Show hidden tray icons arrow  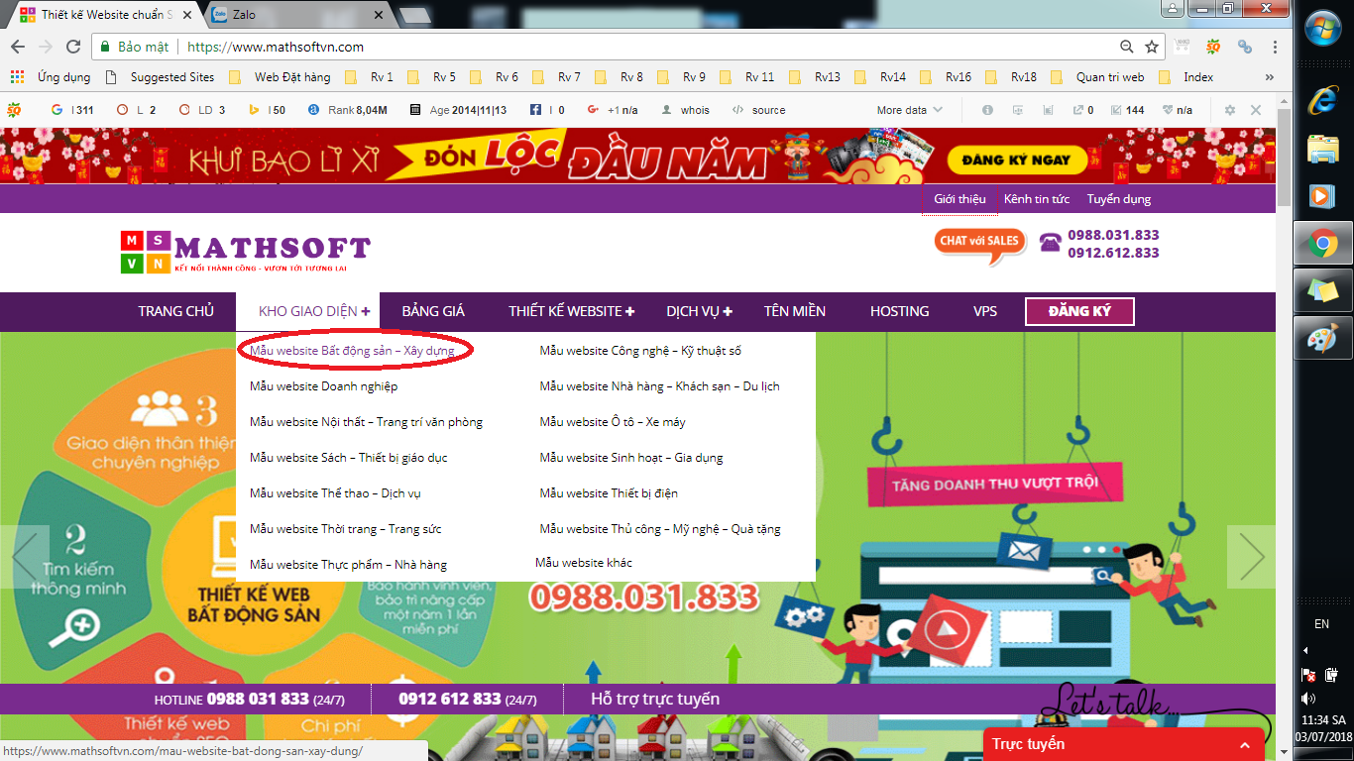[1305, 651]
